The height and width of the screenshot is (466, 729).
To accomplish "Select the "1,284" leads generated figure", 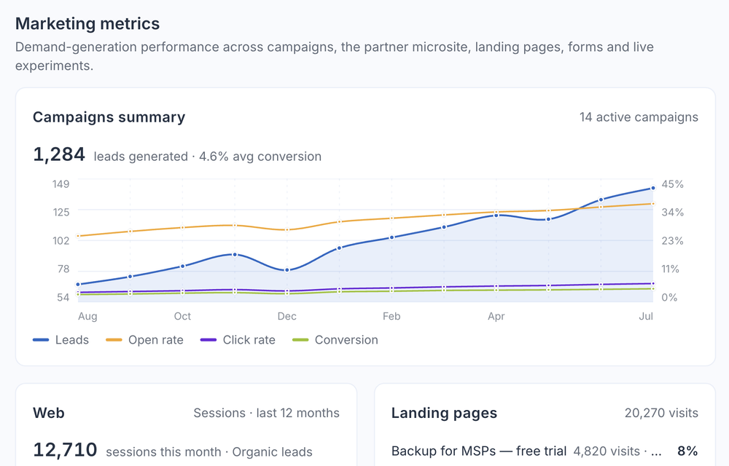I will tap(59, 154).
